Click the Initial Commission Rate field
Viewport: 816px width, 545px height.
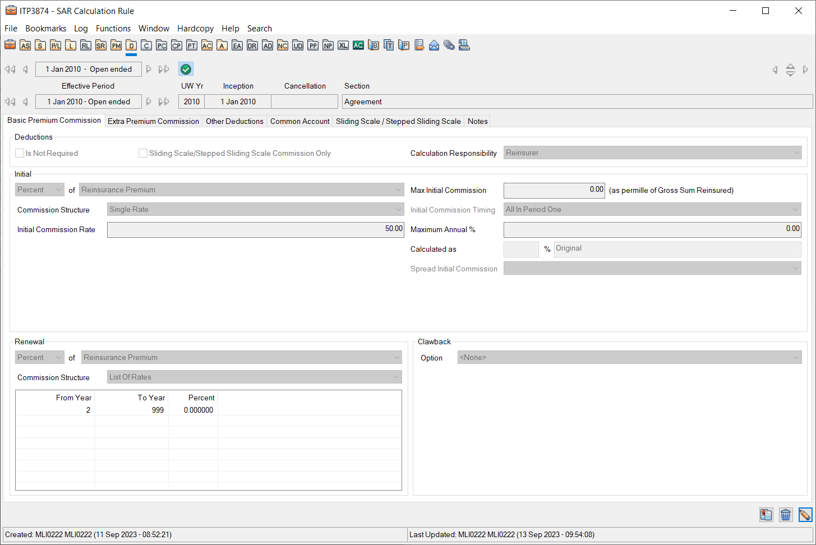(255, 229)
